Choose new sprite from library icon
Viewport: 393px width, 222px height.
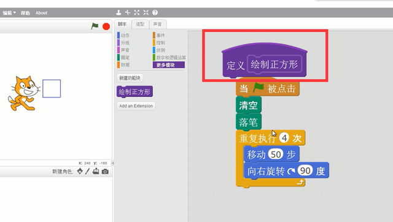(x=80, y=171)
